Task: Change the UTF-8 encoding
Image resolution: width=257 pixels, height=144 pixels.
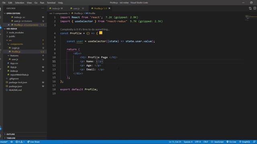Action: tap(198, 142)
